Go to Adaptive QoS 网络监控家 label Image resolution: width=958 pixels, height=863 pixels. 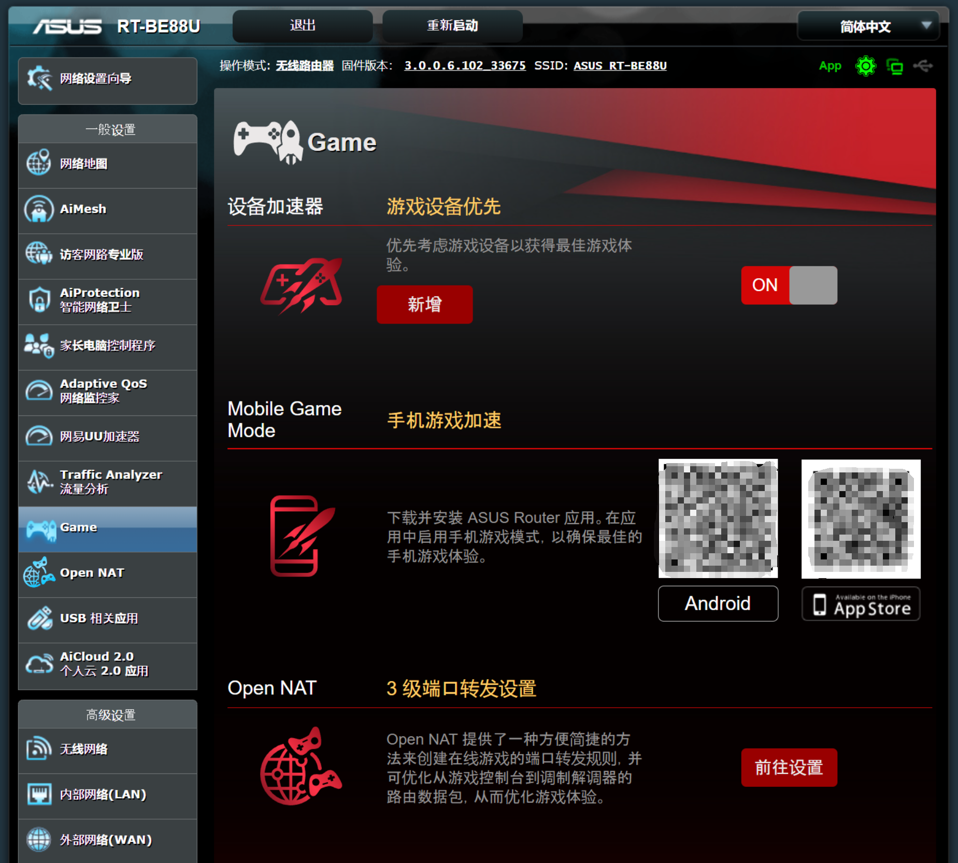pos(104,391)
